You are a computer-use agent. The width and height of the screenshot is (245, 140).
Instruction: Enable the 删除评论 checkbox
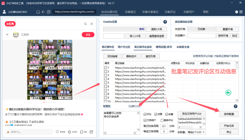coord(162,120)
